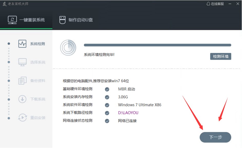Click the step dot beside 选择系统
This screenshot has height=153, width=242.
pyautogui.click(x=9, y=62)
